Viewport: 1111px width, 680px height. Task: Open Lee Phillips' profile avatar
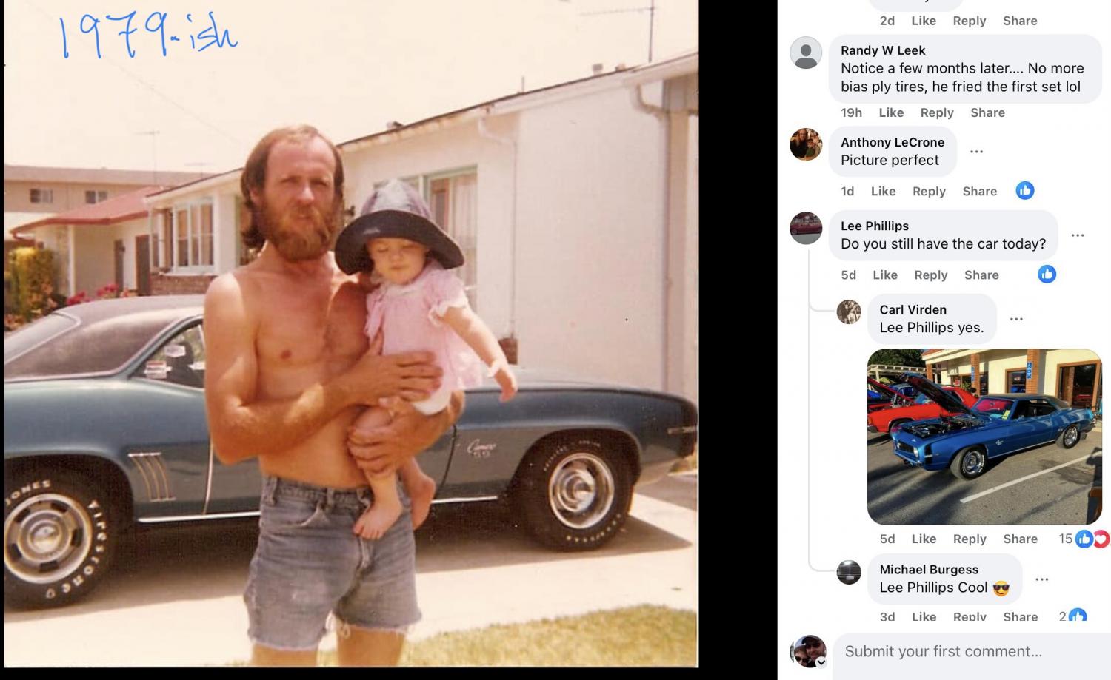pyautogui.click(x=806, y=228)
